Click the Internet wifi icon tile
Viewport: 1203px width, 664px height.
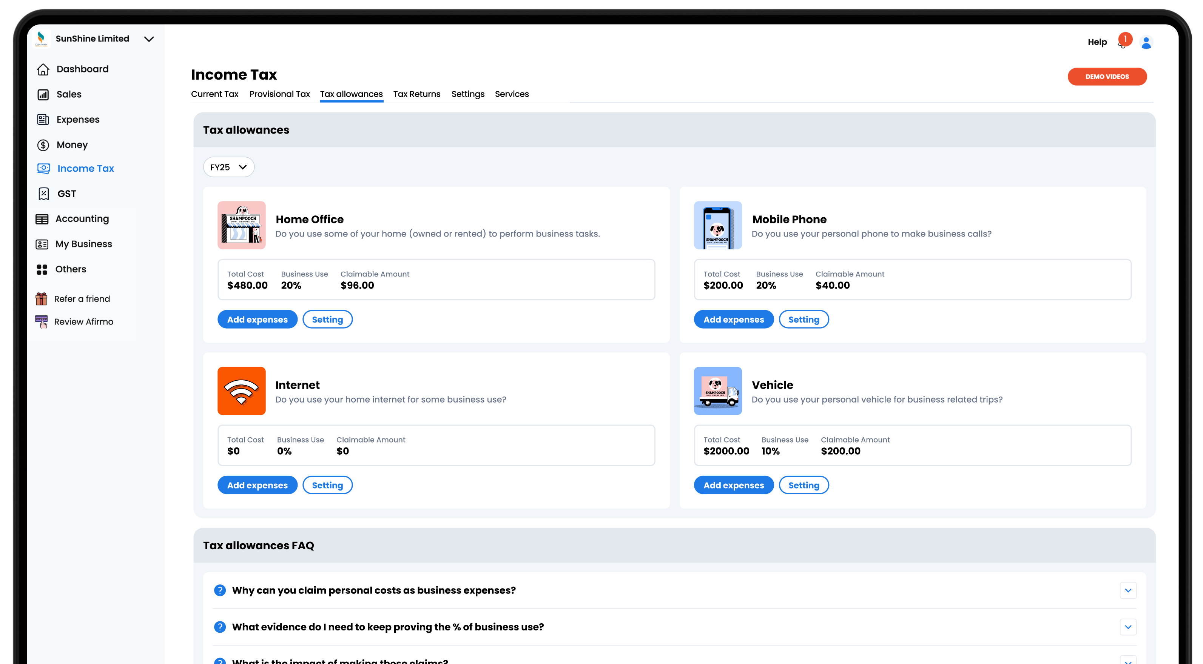point(241,390)
